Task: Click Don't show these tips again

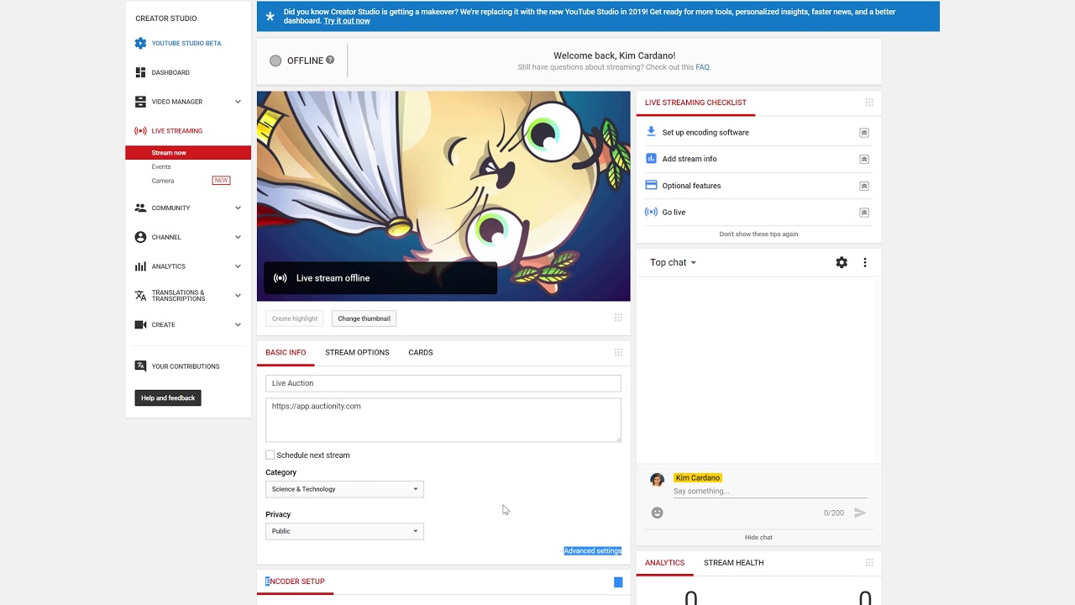Action: click(x=758, y=234)
